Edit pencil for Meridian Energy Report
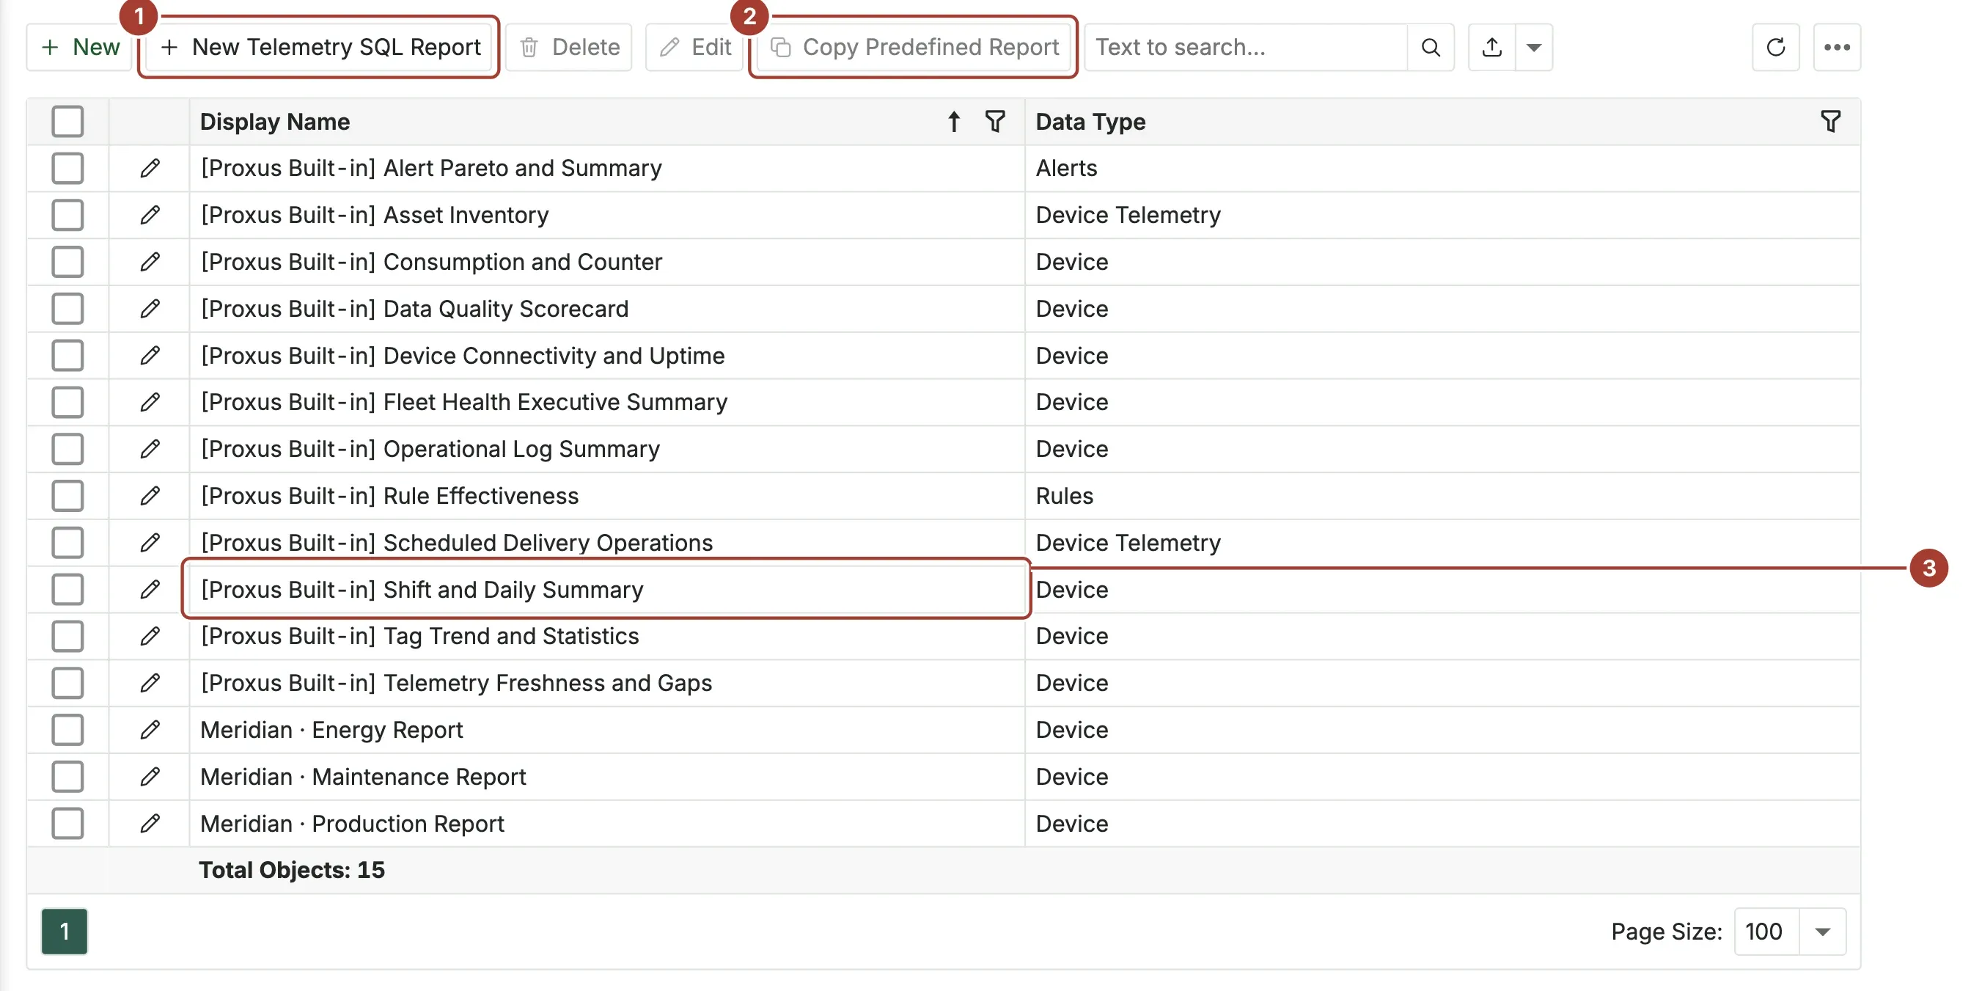Screen dimensions: 1971x991 point(150,730)
